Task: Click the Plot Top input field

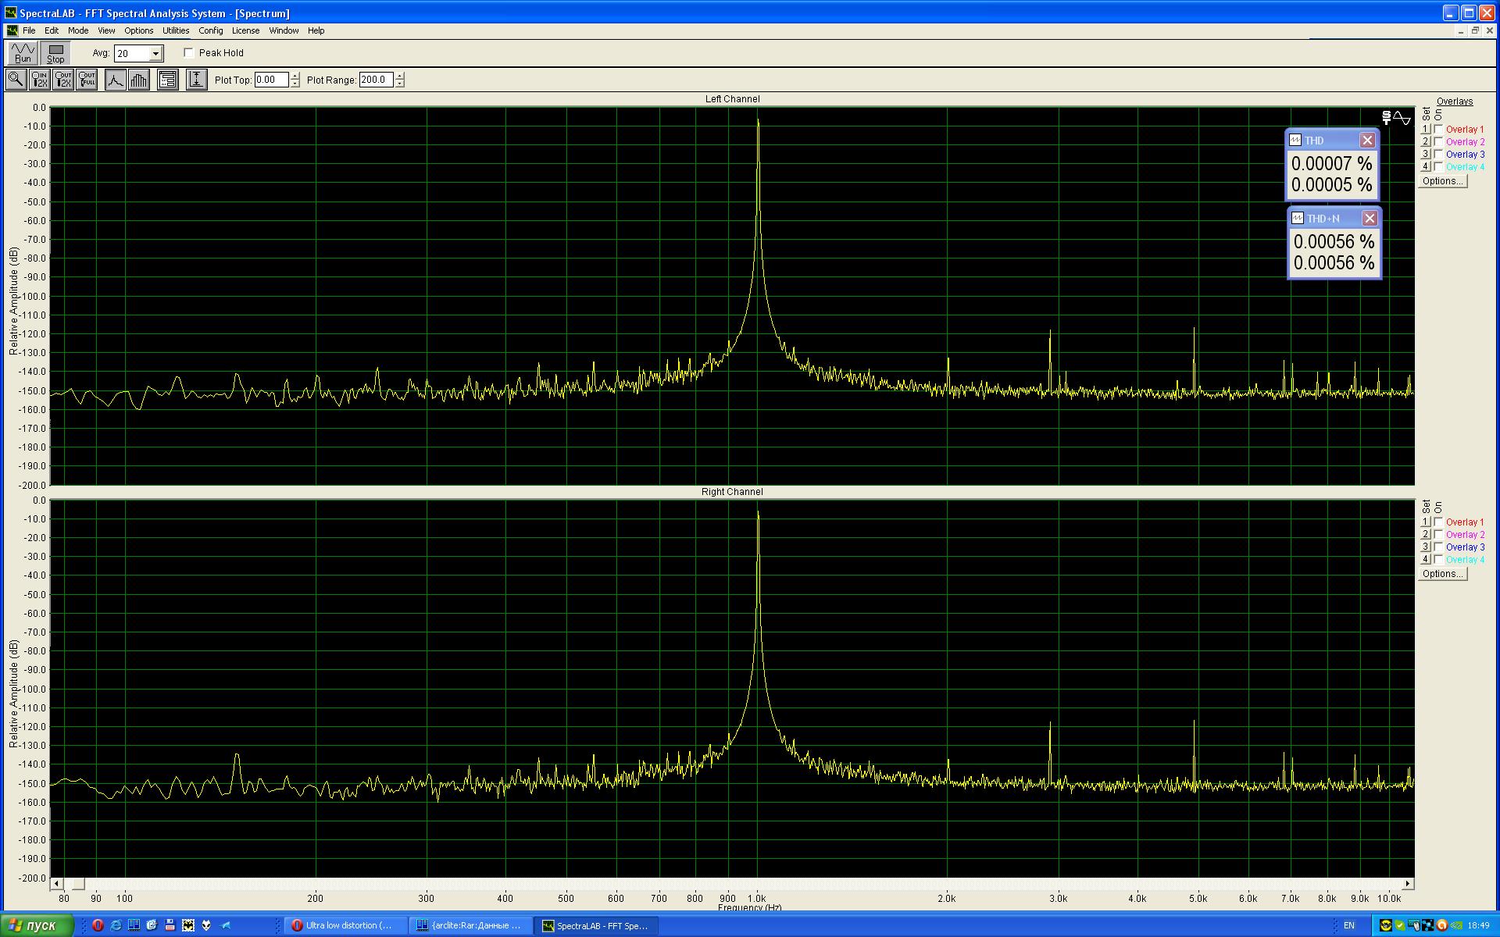Action: [x=271, y=80]
